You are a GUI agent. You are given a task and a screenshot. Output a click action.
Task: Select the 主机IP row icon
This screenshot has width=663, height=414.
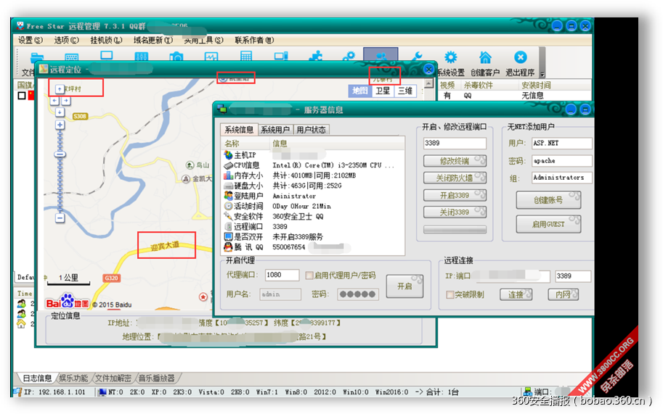pyautogui.click(x=228, y=155)
